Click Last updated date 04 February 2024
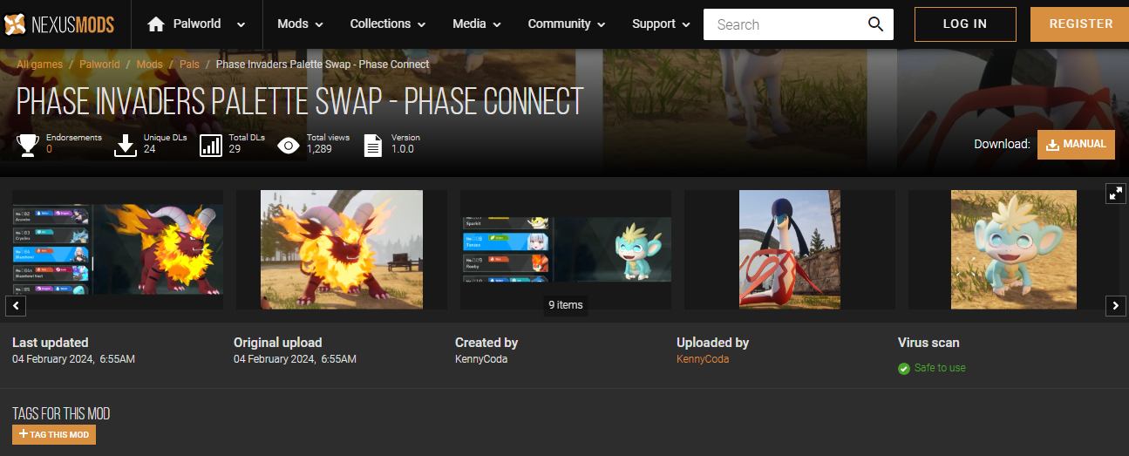Image resolution: width=1129 pixels, height=456 pixels. pos(73,359)
